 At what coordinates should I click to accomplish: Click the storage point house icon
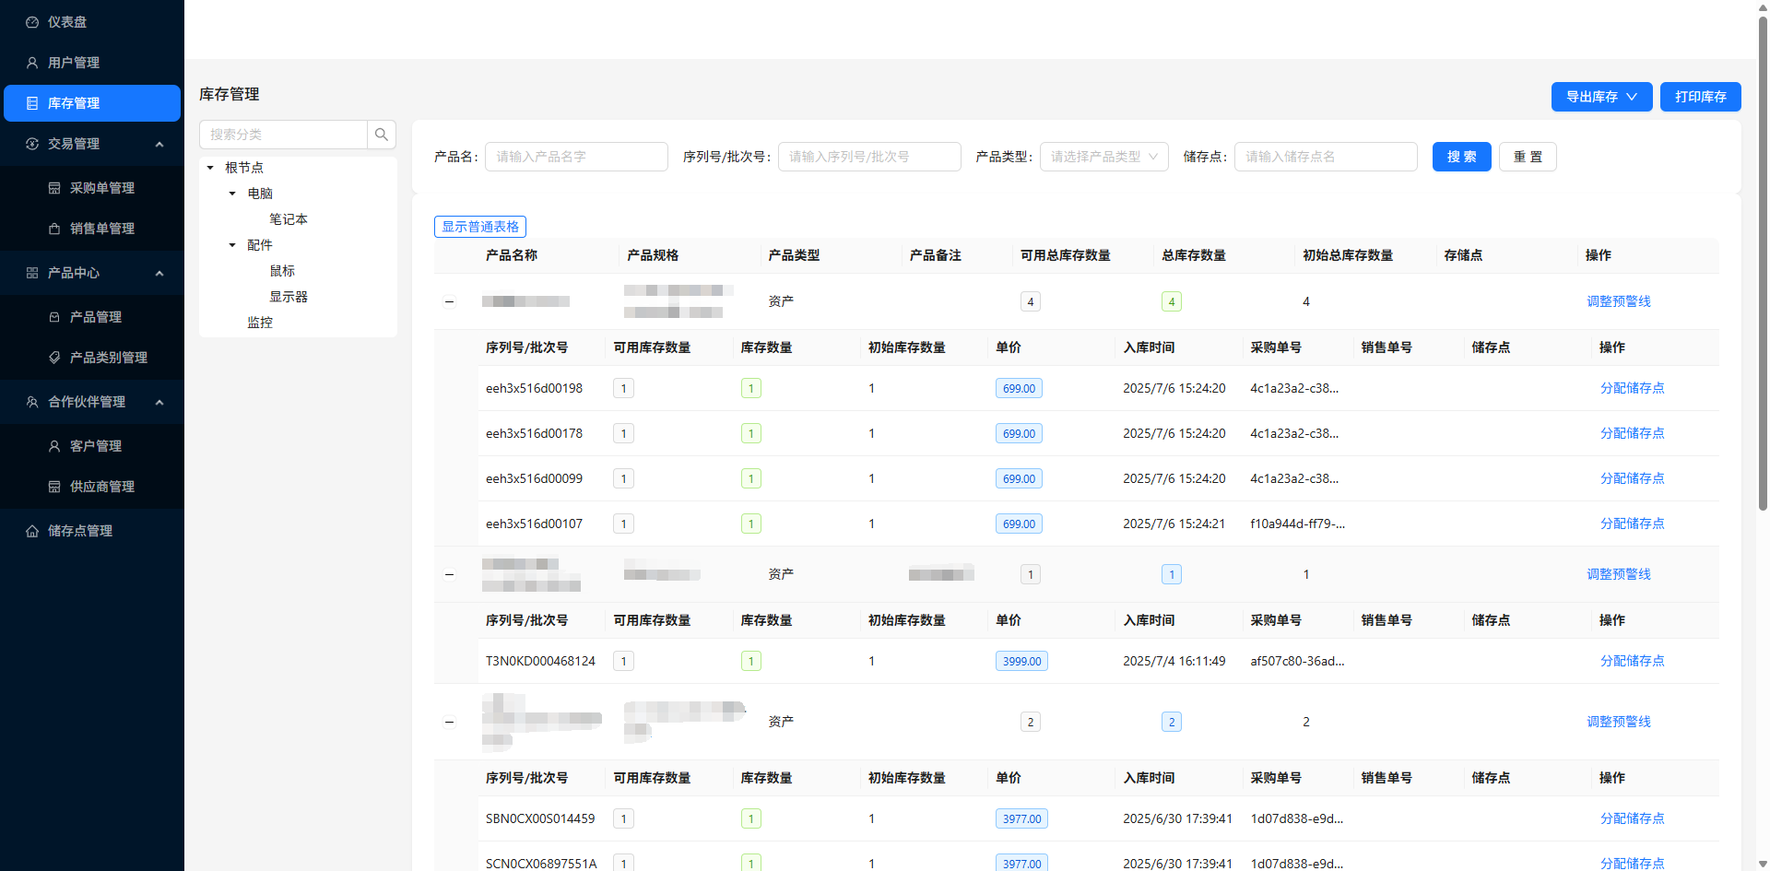[32, 531]
